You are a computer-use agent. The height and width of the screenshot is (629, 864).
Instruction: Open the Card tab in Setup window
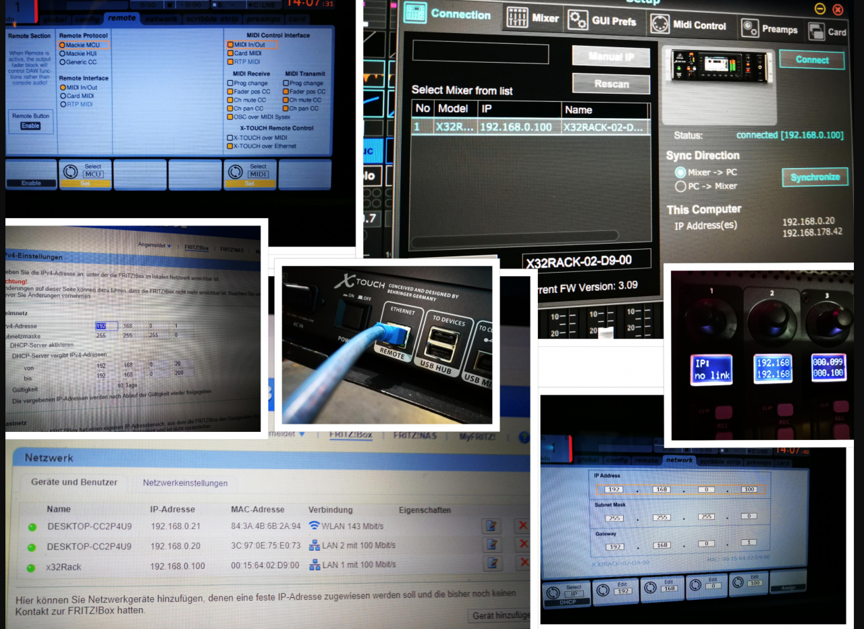tap(828, 31)
